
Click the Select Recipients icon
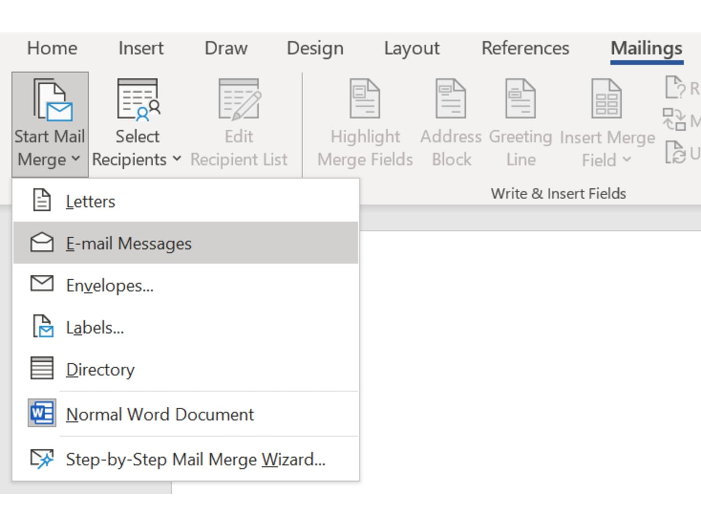138,100
